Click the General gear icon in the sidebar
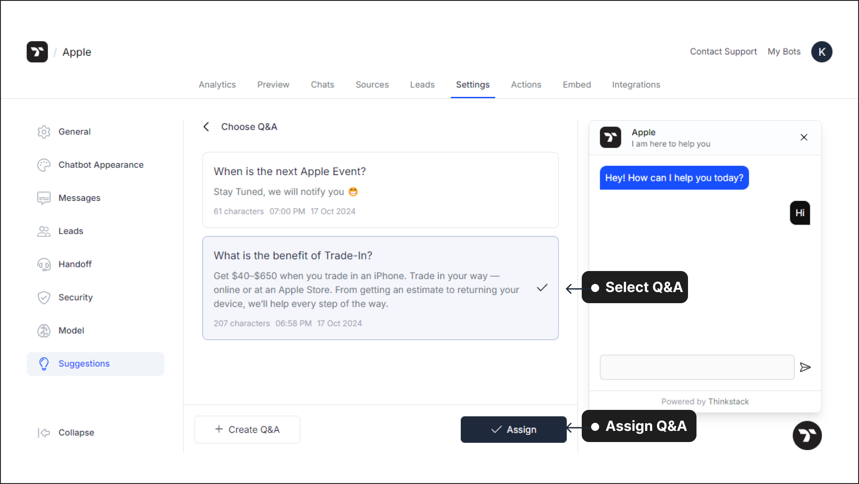Screen dimensions: 859x484 (x=44, y=132)
